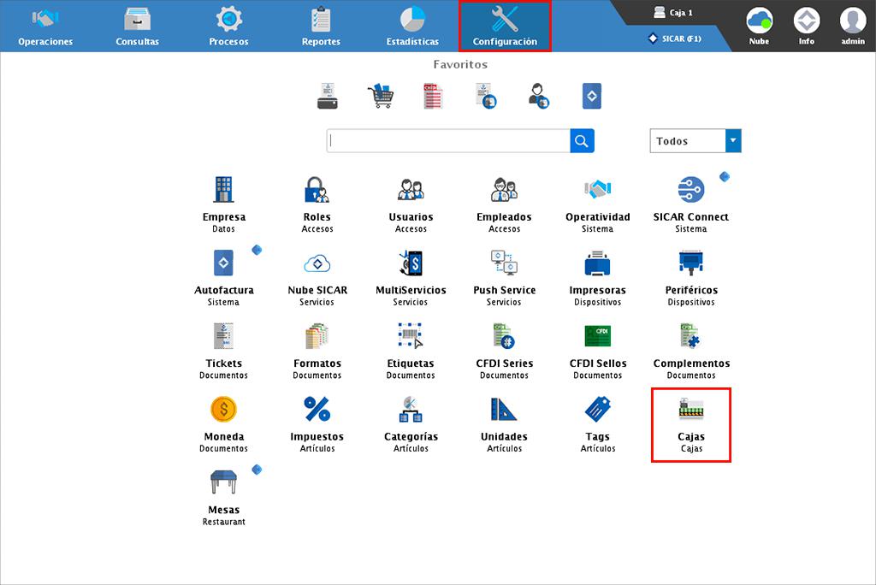
Task: Expand the Todos filter dropdown
Action: [x=732, y=141]
